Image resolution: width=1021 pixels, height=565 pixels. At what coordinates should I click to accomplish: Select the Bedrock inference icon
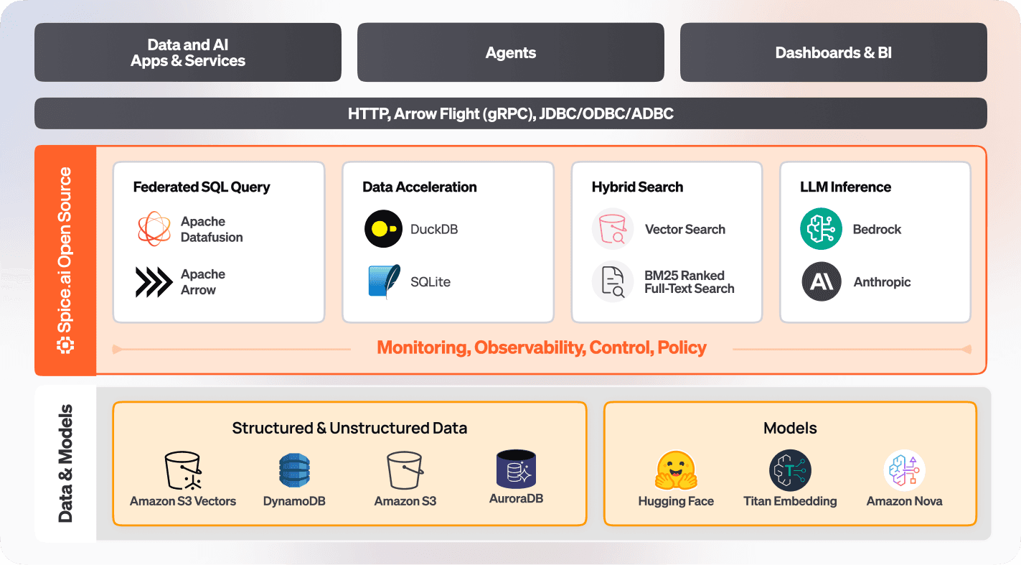(821, 229)
